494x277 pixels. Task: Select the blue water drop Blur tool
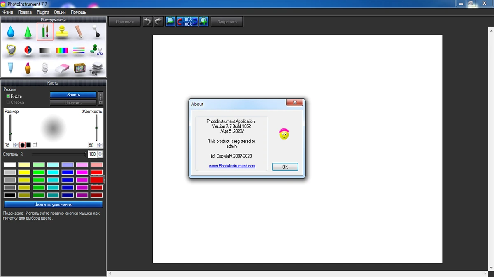pos(11,32)
